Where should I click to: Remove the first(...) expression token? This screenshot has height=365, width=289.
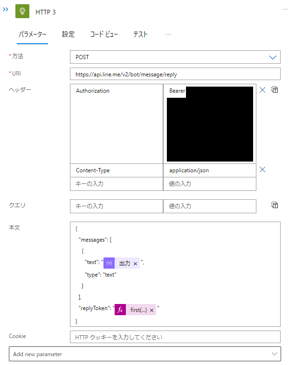152,310
